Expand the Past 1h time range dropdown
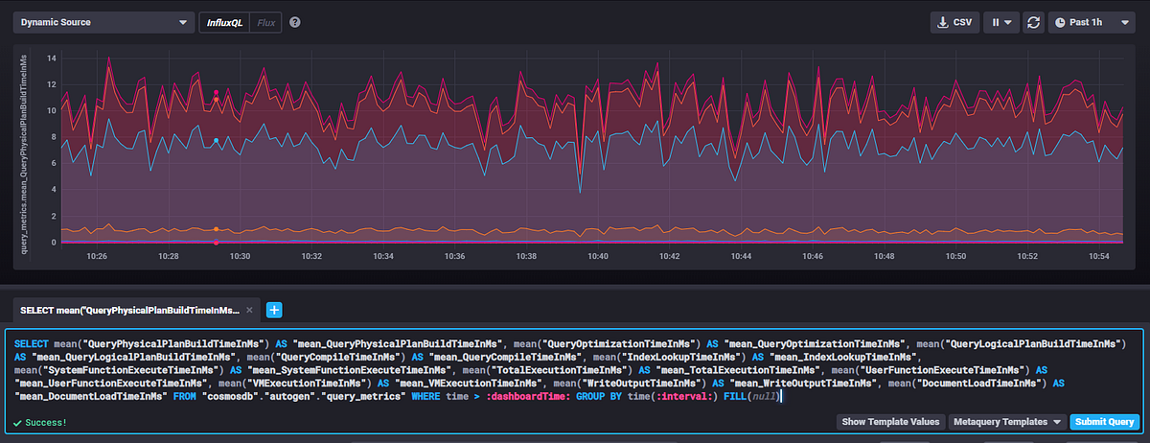Image resolution: width=1150 pixels, height=443 pixels. pos(1092,22)
